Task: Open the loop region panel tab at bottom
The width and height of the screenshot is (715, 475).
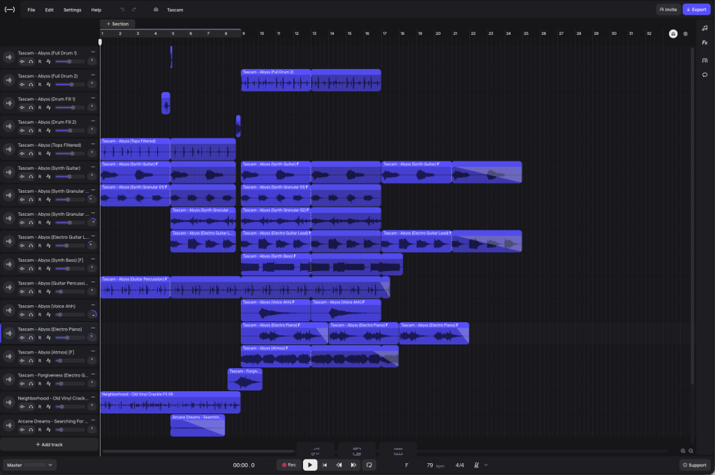Action: (x=357, y=452)
